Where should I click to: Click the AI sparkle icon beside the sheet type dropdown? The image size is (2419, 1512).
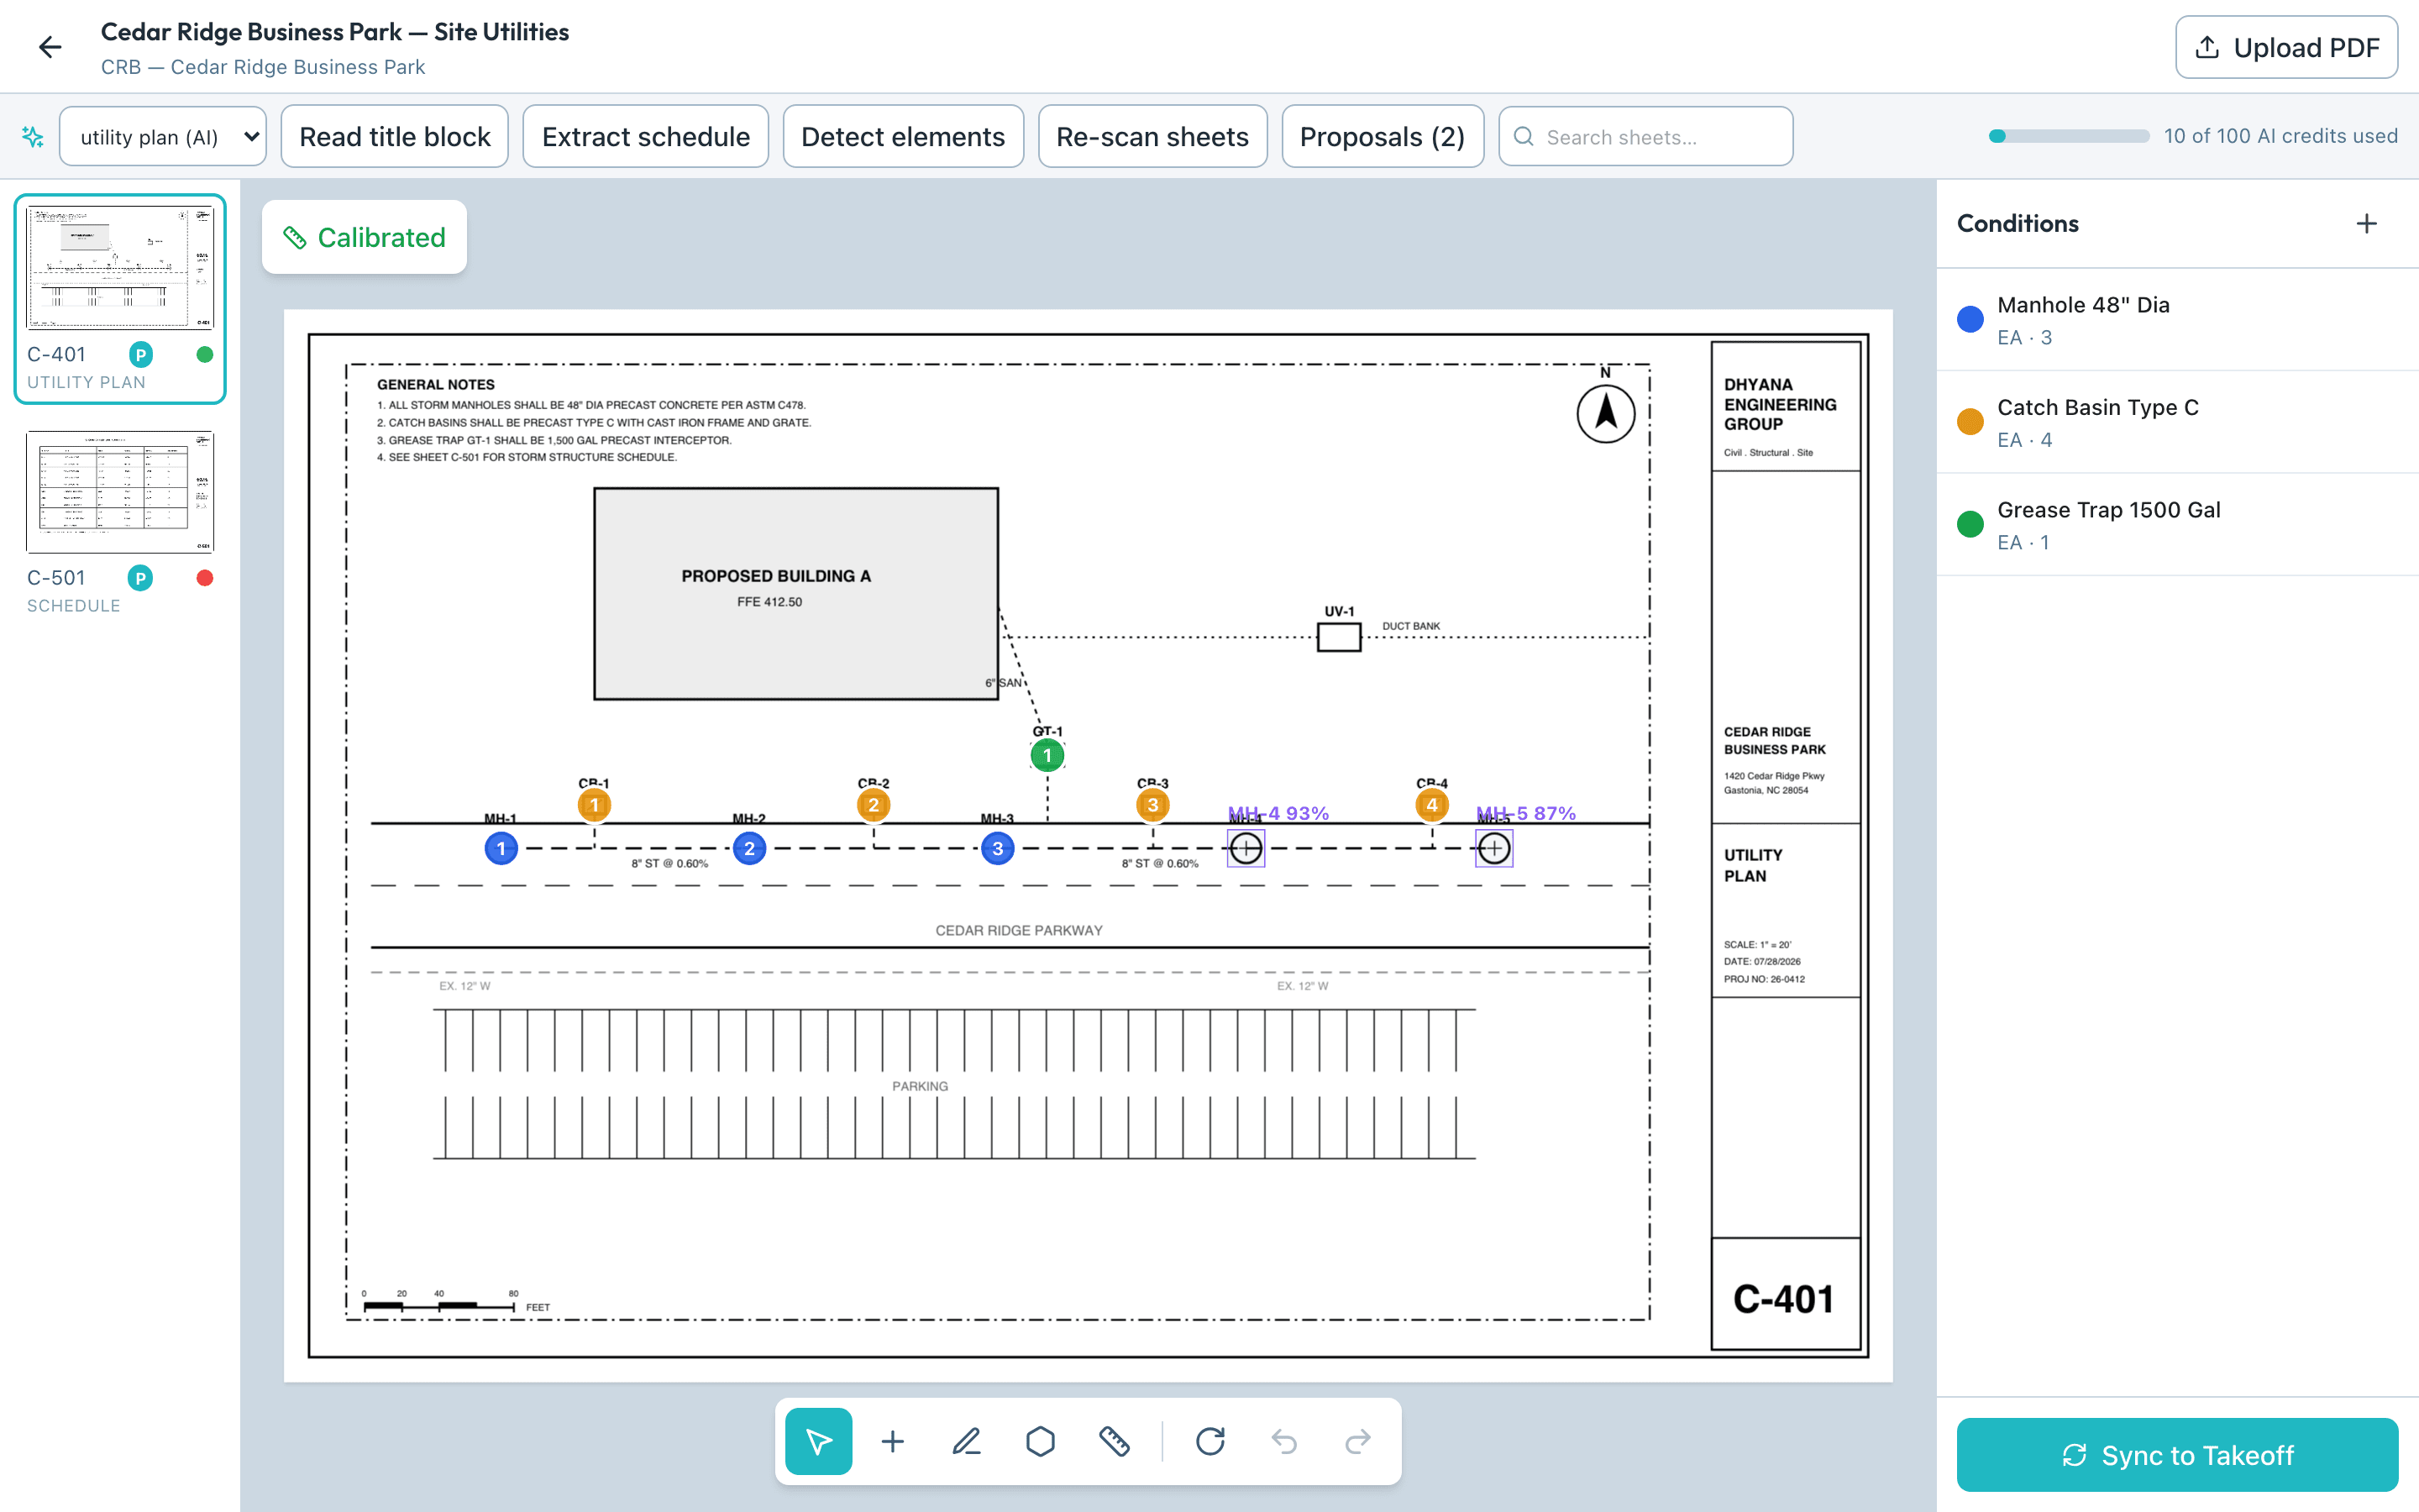pos(33,137)
